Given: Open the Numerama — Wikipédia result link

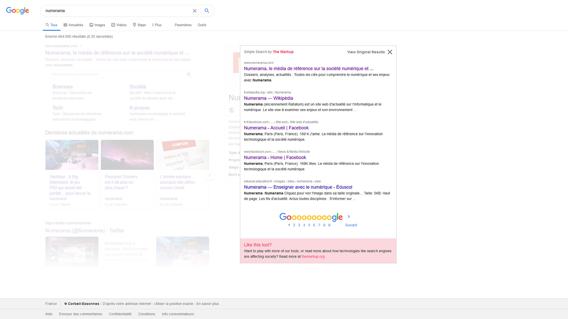Looking at the screenshot, I should (268, 98).
